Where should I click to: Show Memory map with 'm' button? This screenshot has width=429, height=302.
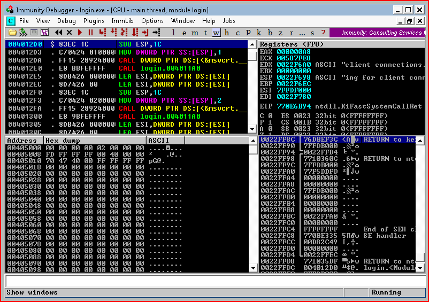[195, 33]
